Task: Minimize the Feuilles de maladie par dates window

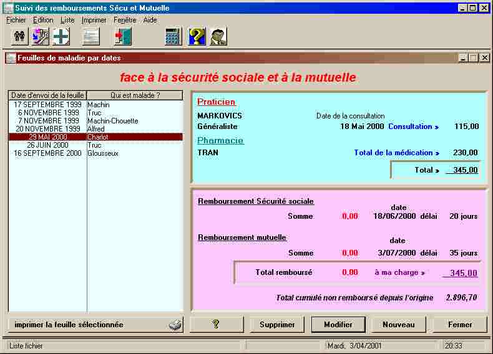Action: coord(462,58)
